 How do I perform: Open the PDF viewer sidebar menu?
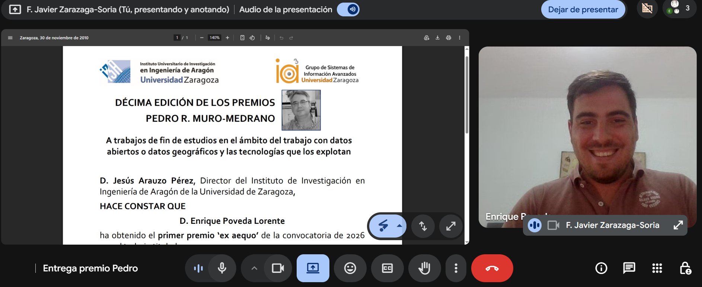click(10, 38)
